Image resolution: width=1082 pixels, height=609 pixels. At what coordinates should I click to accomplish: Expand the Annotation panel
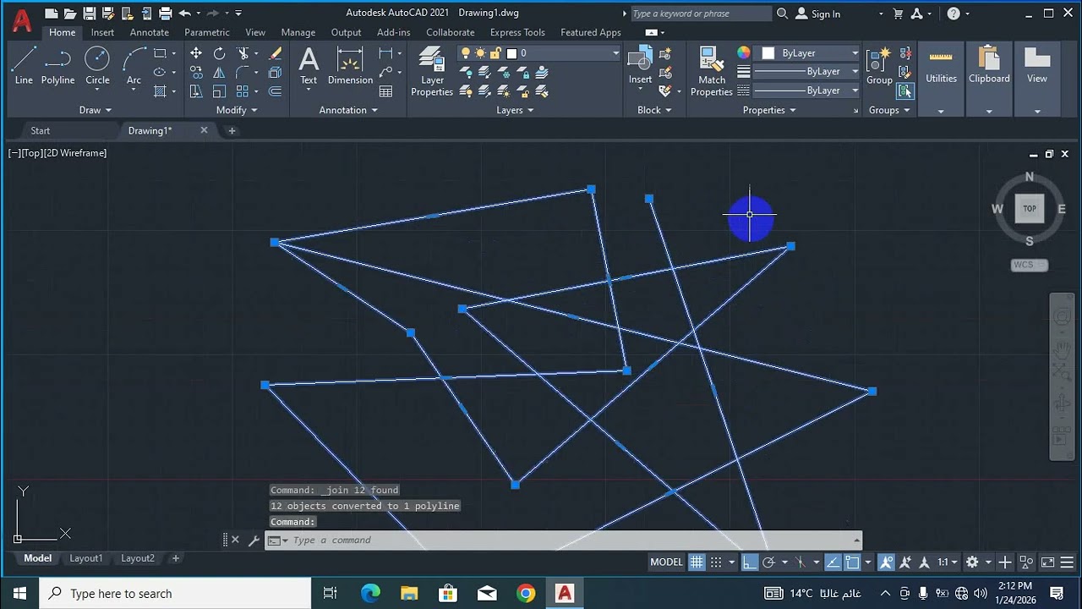point(348,110)
